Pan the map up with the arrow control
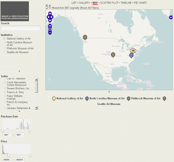174x162 pixels. (x=50, y=14)
